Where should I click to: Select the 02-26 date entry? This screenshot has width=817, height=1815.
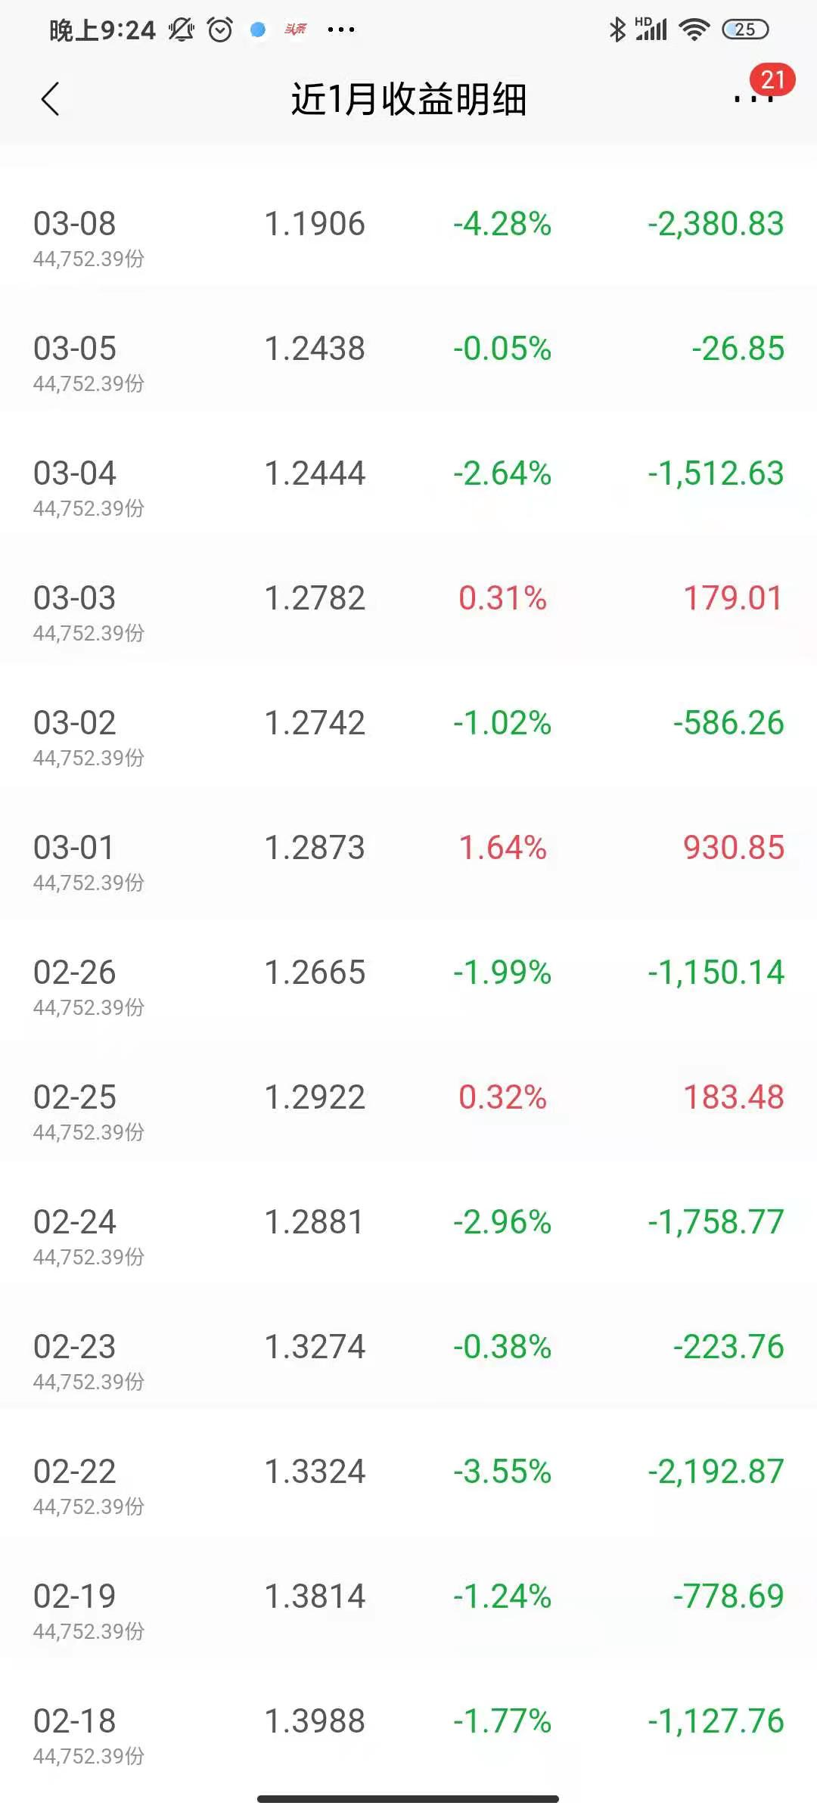(x=75, y=973)
